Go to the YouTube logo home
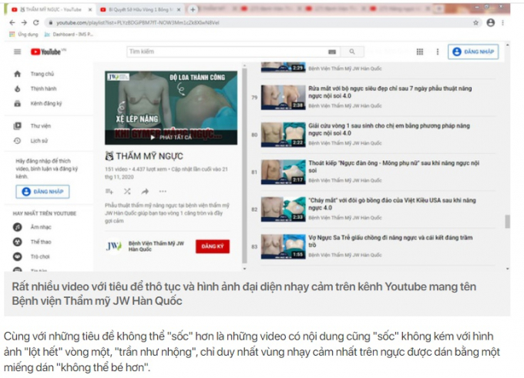Screen dimensions: 524x378 tap(48, 52)
